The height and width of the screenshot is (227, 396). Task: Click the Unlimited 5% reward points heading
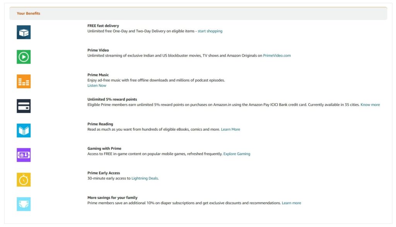tap(112, 99)
